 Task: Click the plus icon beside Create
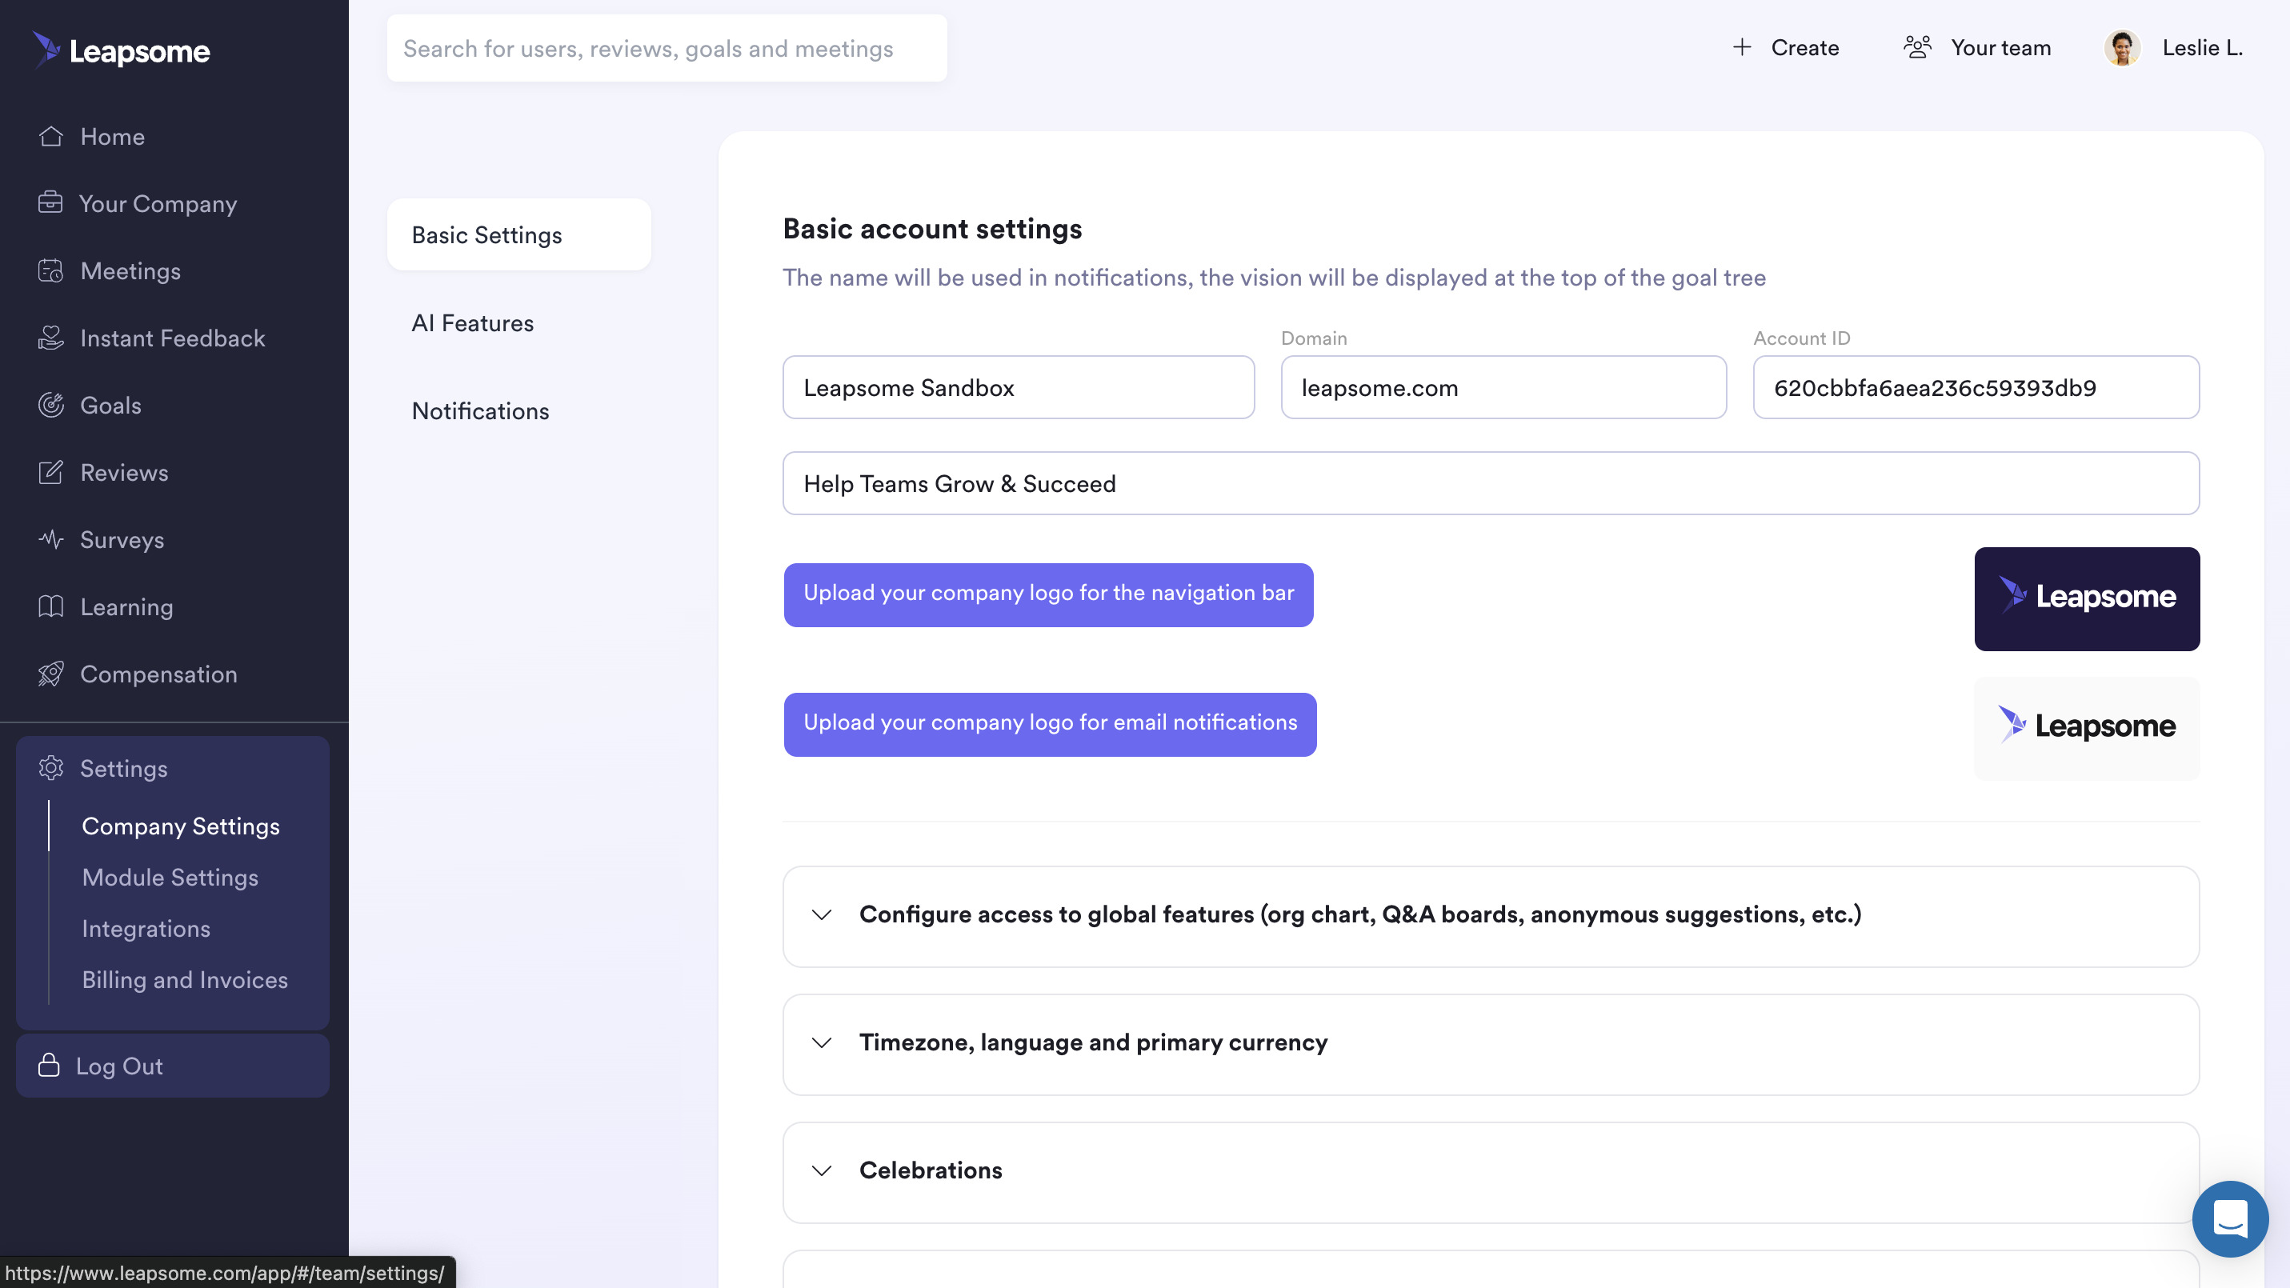[x=1741, y=47]
